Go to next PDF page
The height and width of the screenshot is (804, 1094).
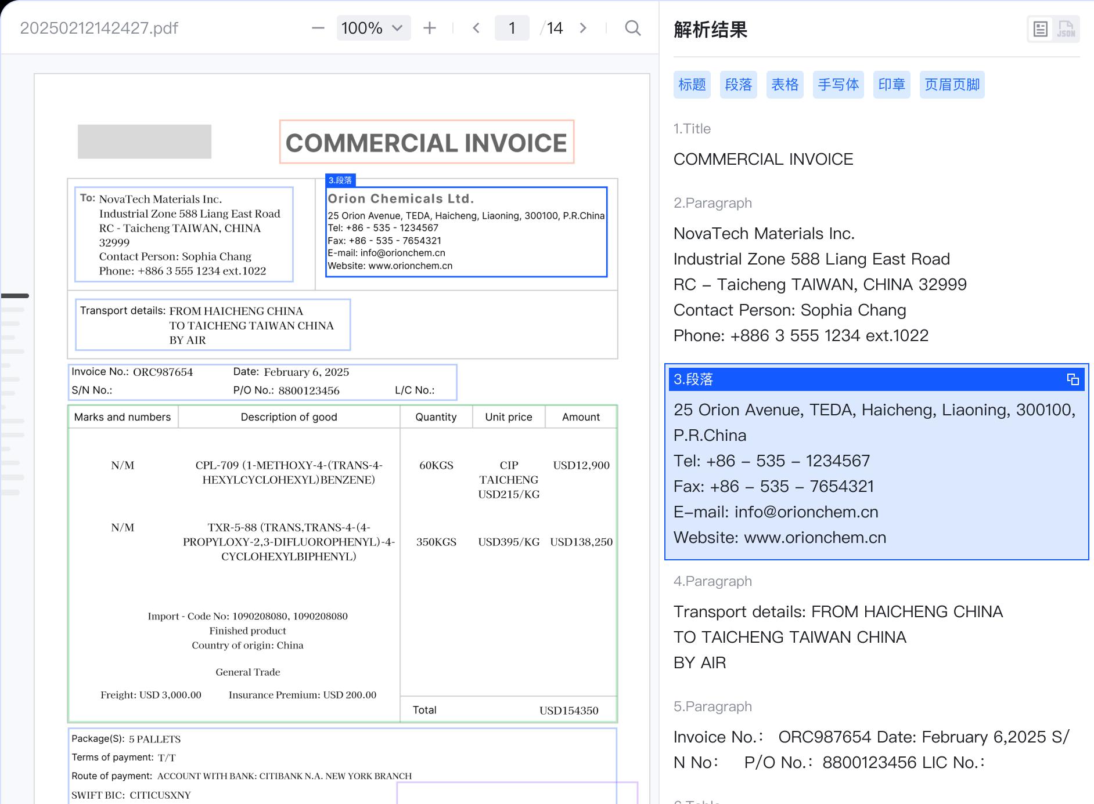tap(583, 28)
